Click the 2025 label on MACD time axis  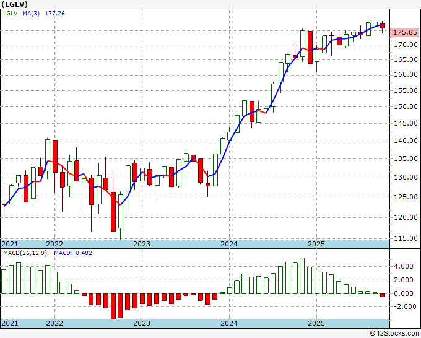click(316, 323)
